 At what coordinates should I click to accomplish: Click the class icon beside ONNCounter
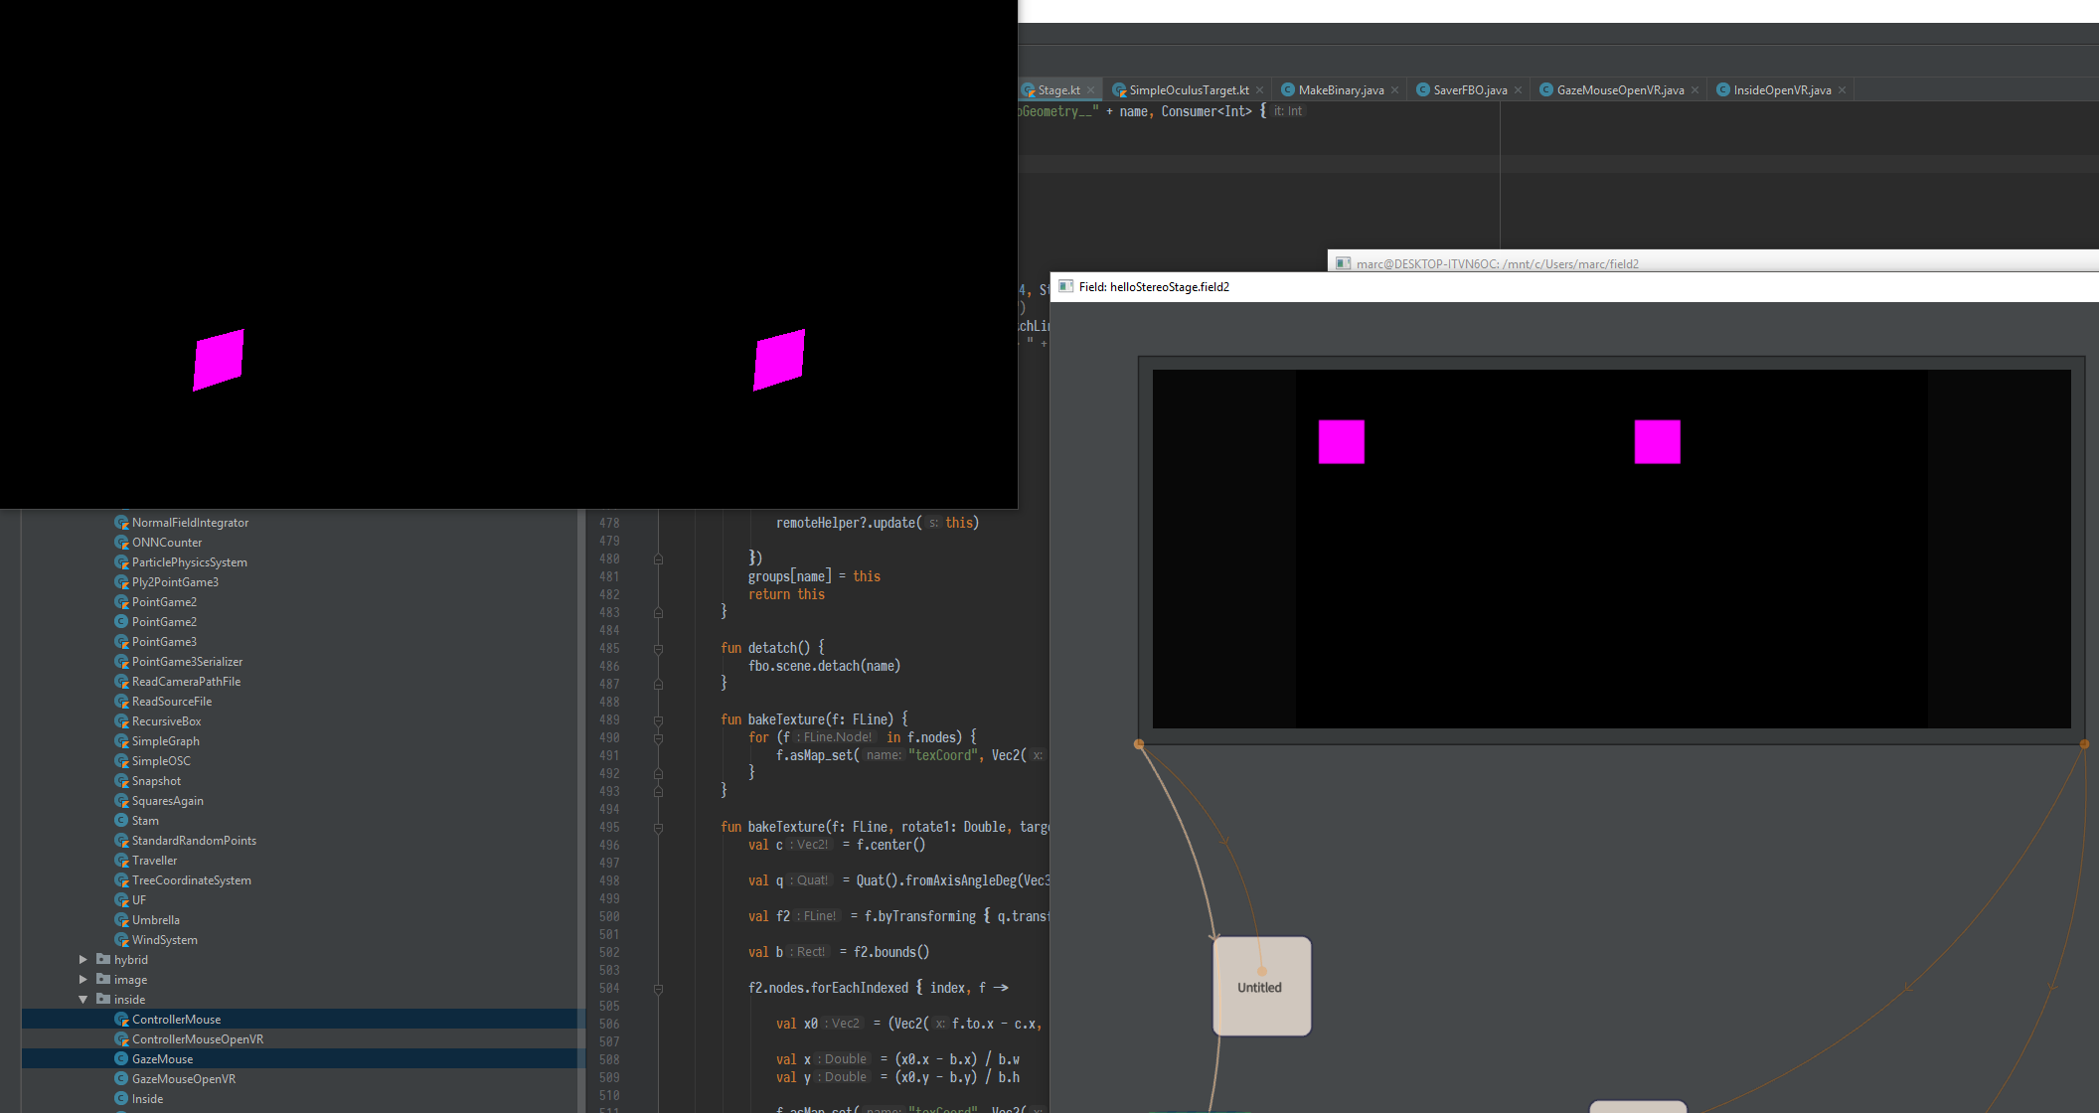[x=121, y=543]
